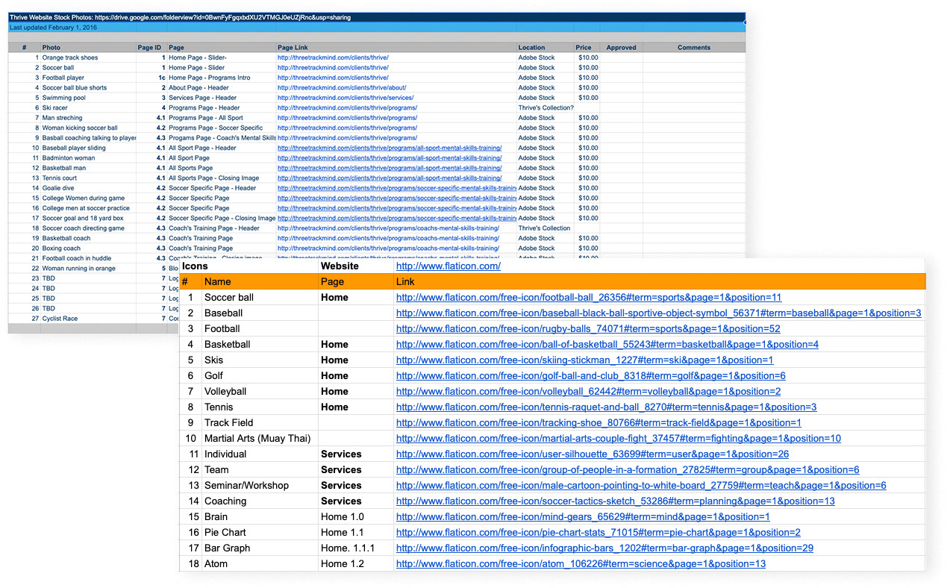Select the 'Badminton woman' photo cell

pos(88,158)
